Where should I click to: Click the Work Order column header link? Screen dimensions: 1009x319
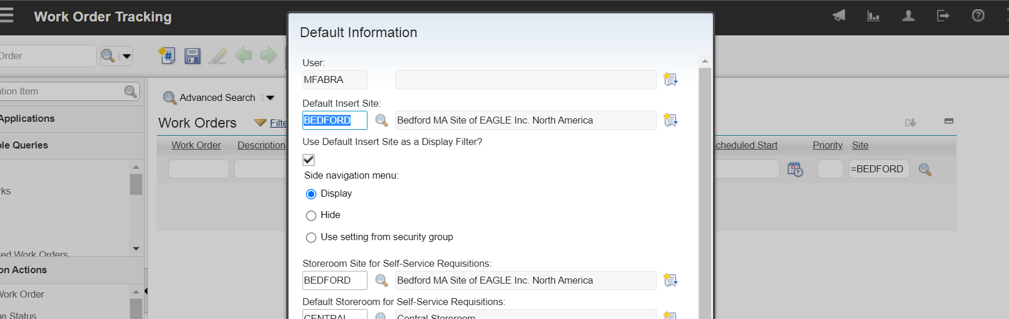click(x=196, y=145)
